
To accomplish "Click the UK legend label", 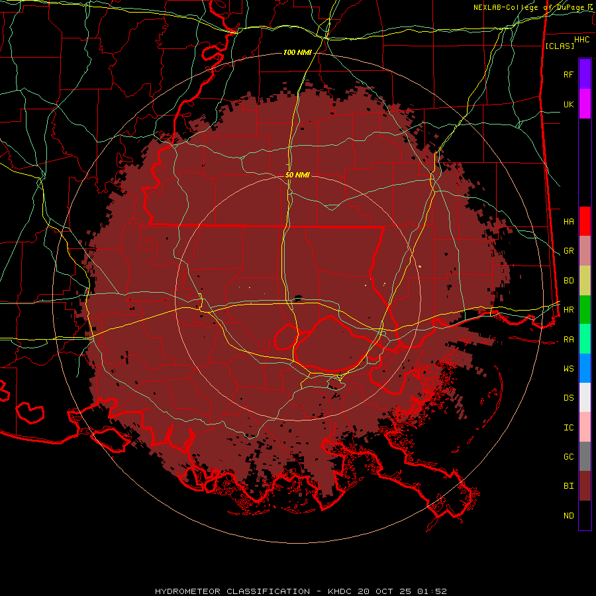I will (568, 104).
